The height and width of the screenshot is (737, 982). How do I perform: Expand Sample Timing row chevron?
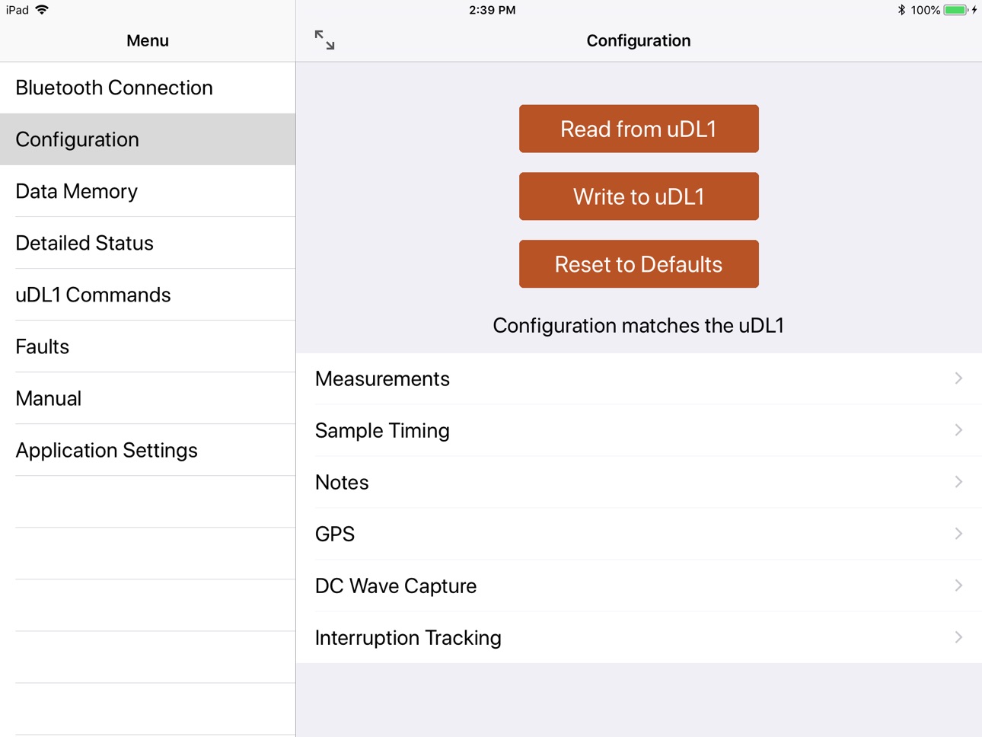(x=959, y=430)
